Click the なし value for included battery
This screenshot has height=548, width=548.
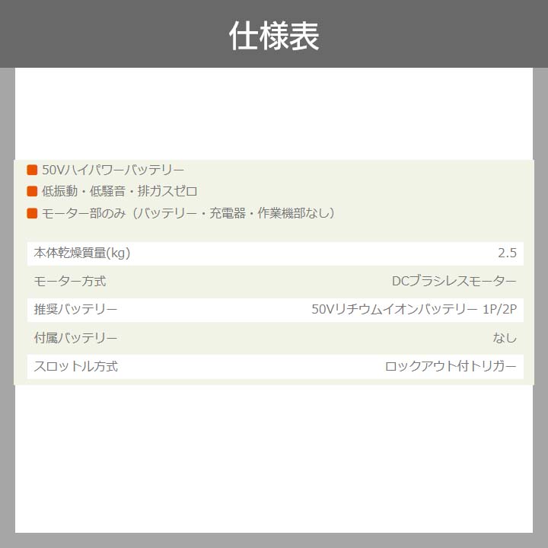[505, 338]
